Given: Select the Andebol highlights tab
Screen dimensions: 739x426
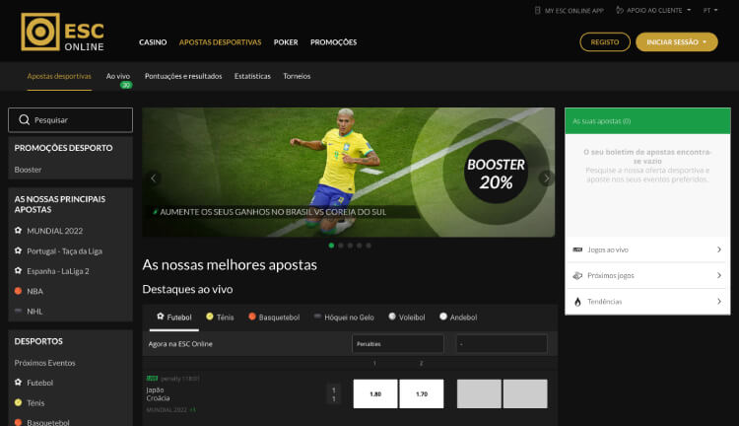Looking at the screenshot, I should 458,317.
